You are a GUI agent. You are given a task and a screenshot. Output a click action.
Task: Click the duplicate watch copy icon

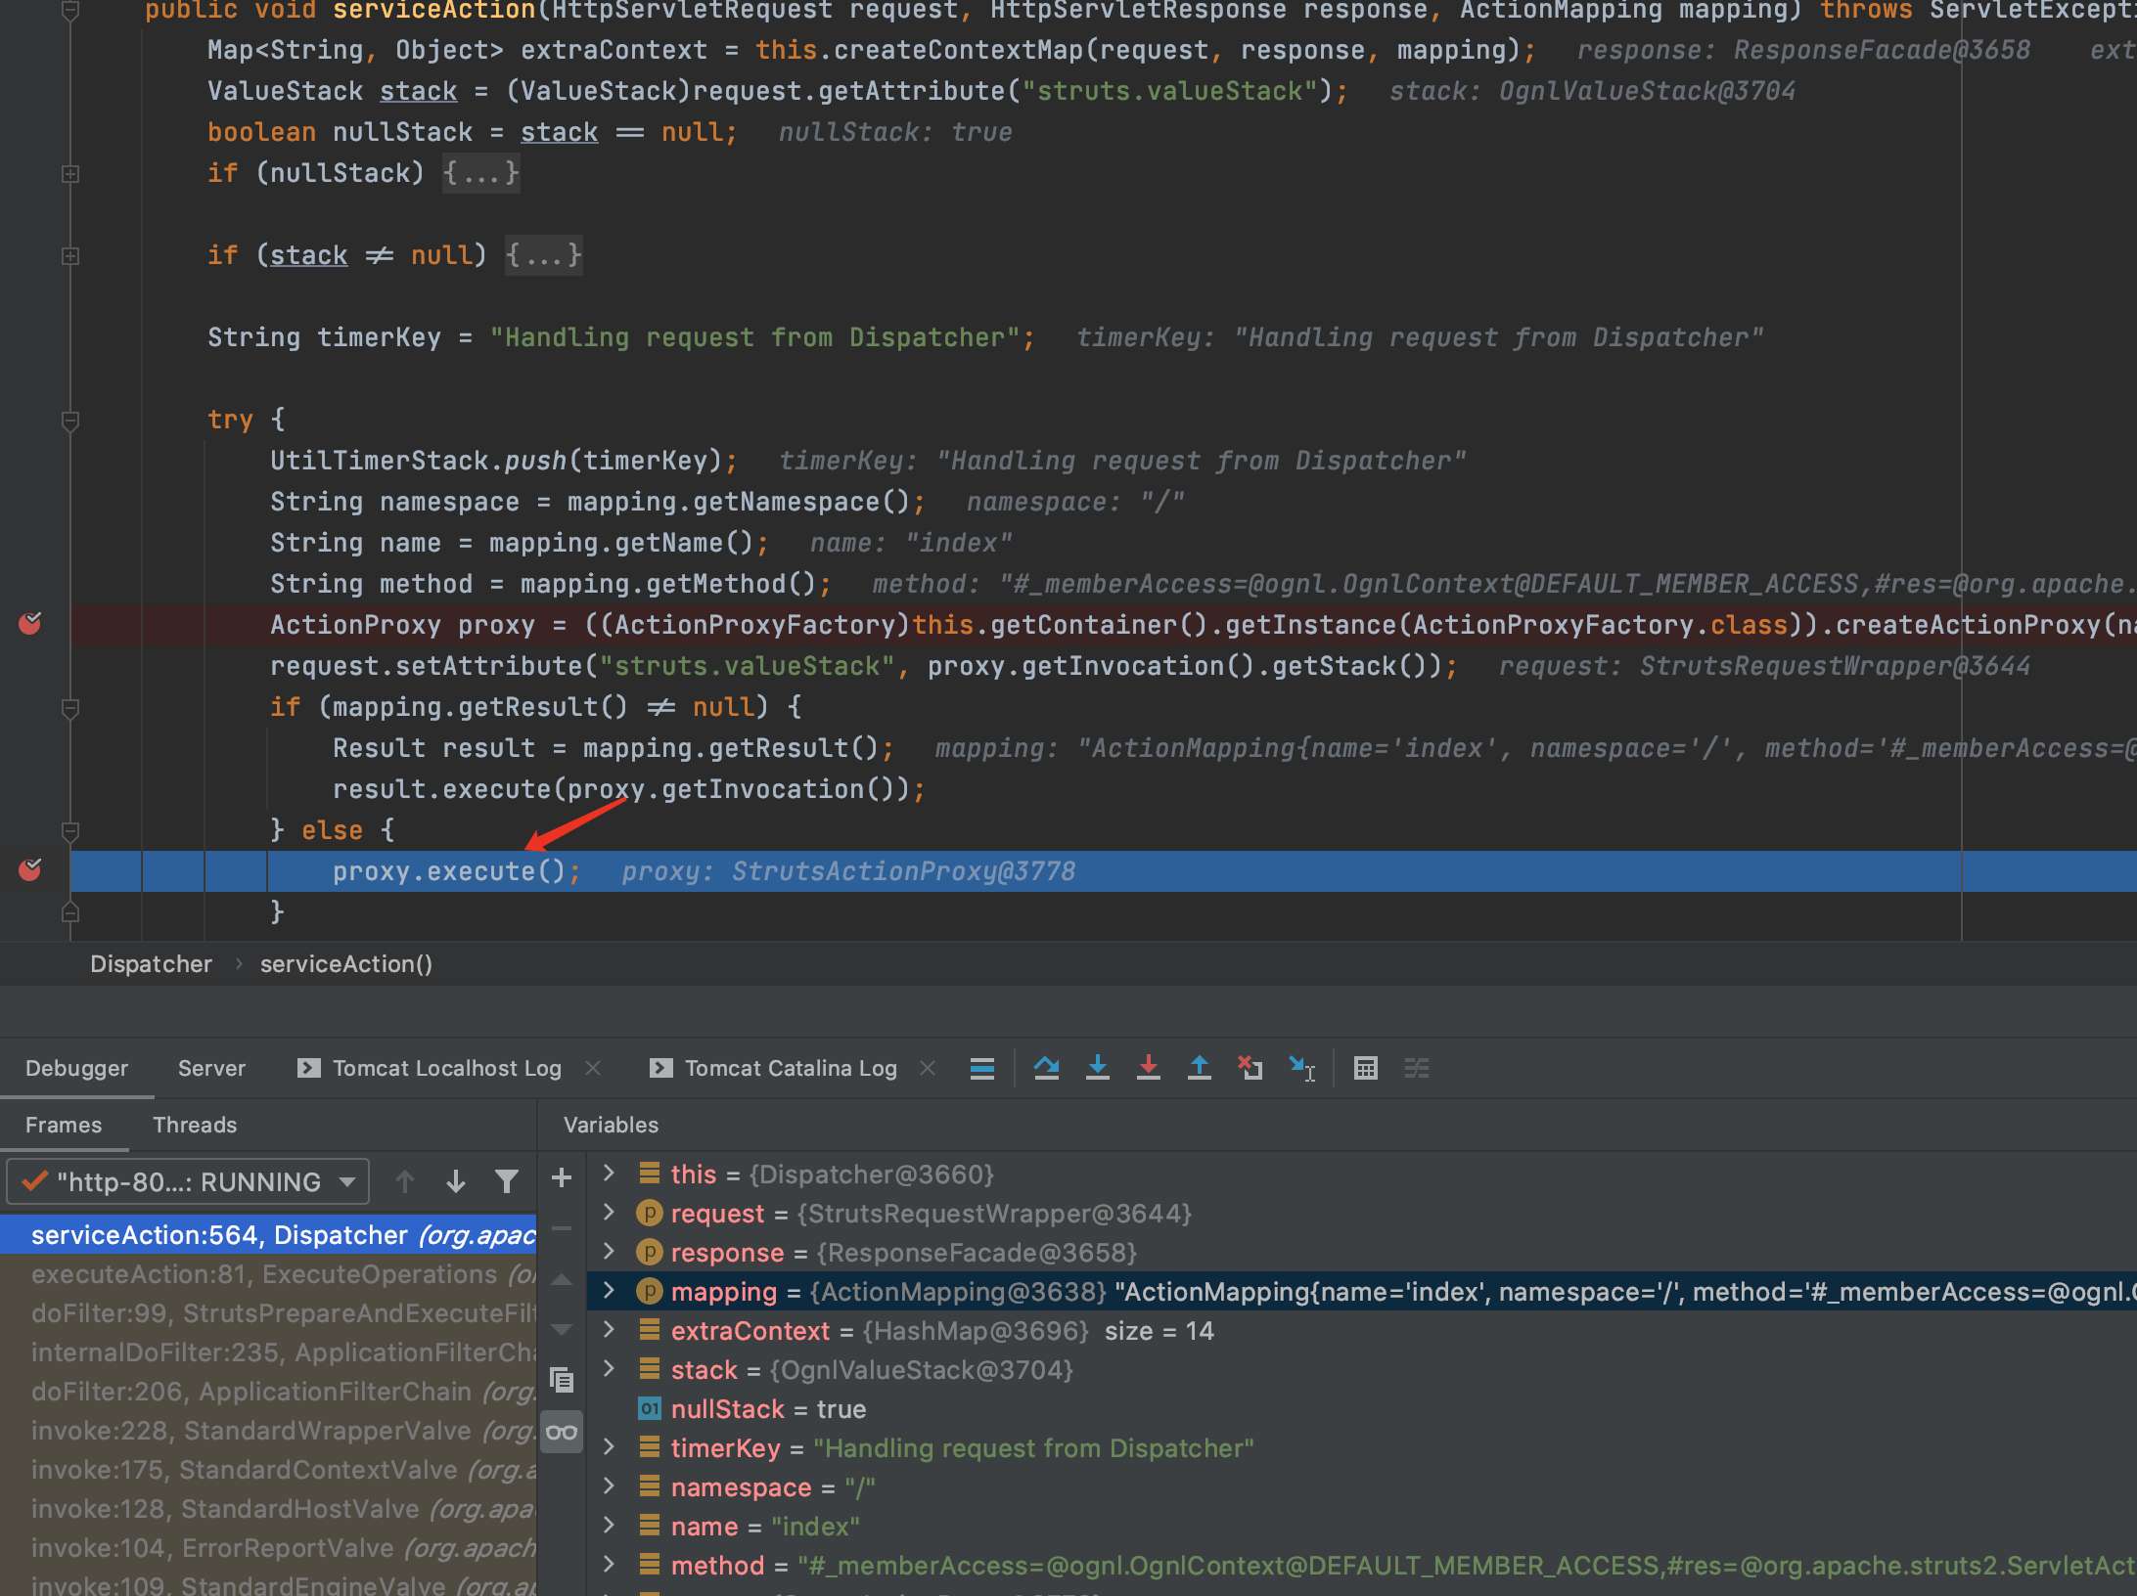tap(562, 1380)
